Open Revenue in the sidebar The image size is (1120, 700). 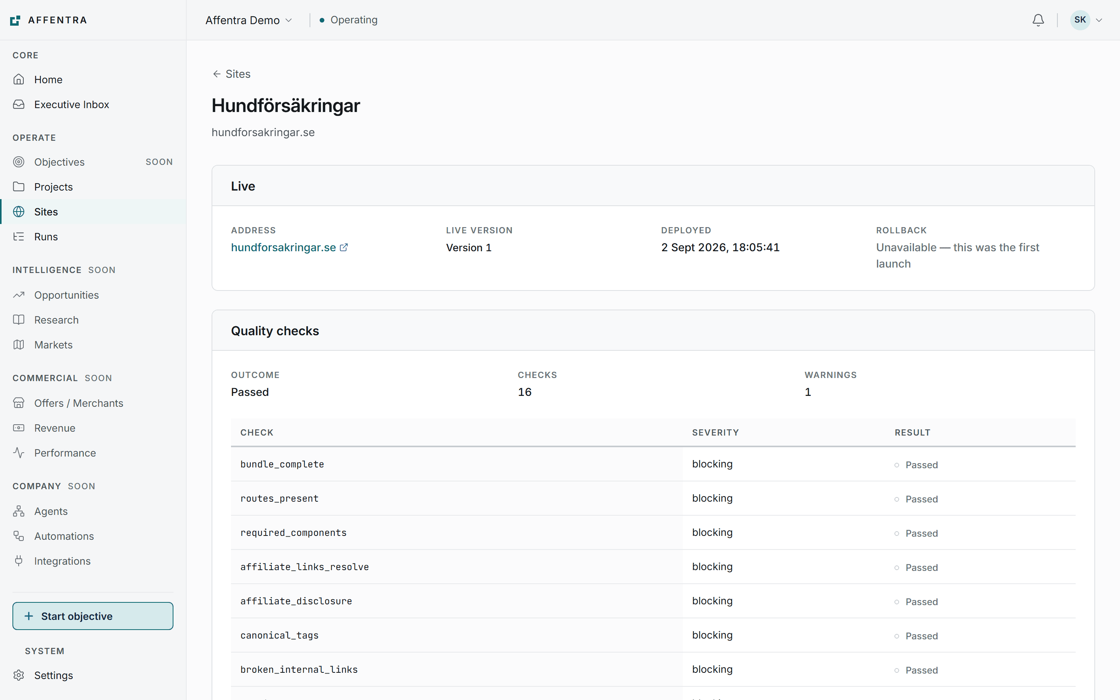[x=93, y=428]
